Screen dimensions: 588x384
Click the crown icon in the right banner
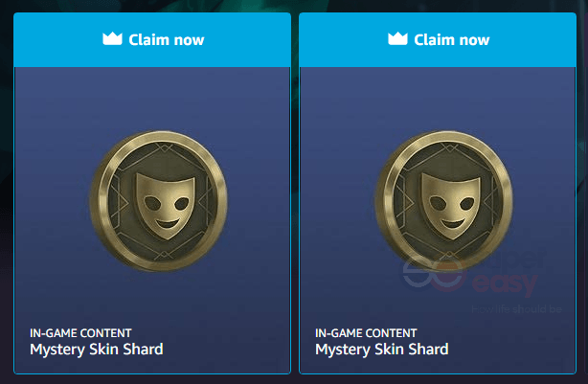point(397,38)
